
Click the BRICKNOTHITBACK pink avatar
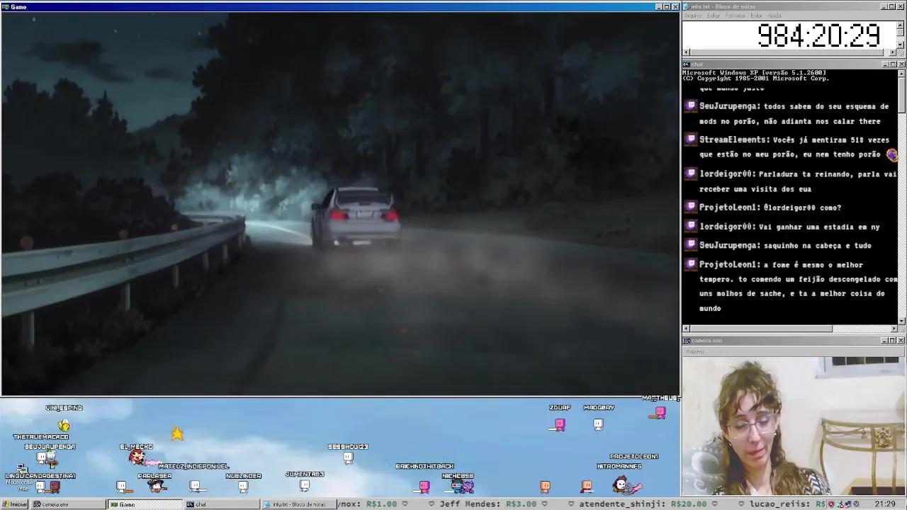coord(424,486)
